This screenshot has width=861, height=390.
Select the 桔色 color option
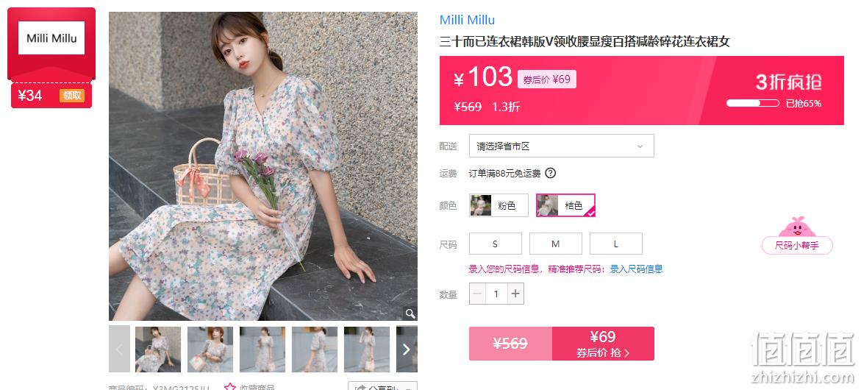click(x=565, y=205)
